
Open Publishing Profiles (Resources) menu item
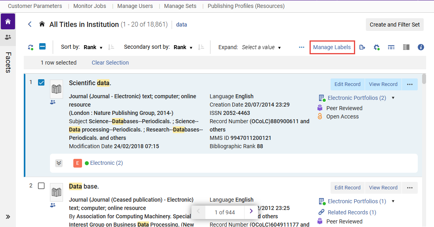point(246,6)
